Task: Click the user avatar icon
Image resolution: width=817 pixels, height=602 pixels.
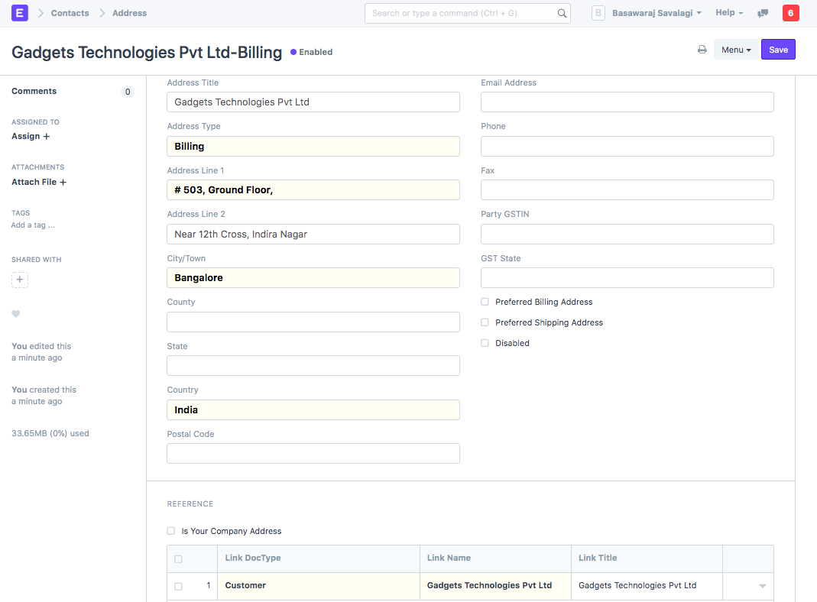Action: [598, 13]
